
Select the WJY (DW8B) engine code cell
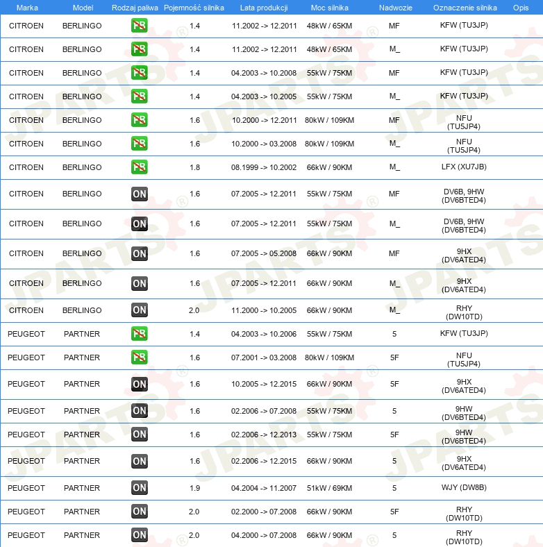(x=464, y=488)
